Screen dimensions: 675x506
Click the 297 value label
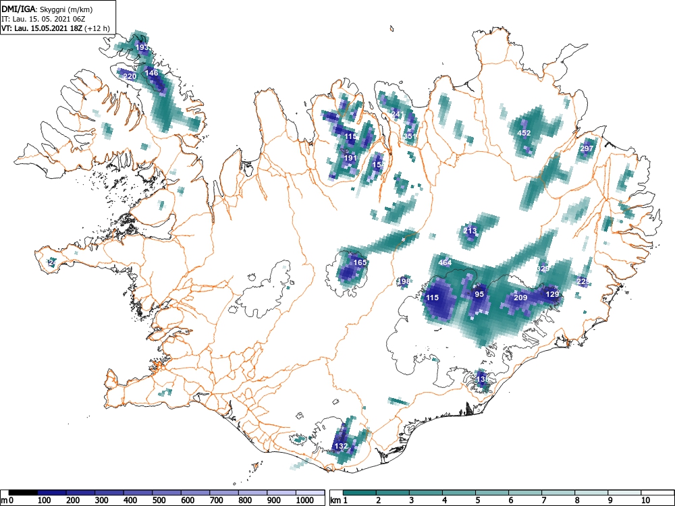click(x=587, y=148)
